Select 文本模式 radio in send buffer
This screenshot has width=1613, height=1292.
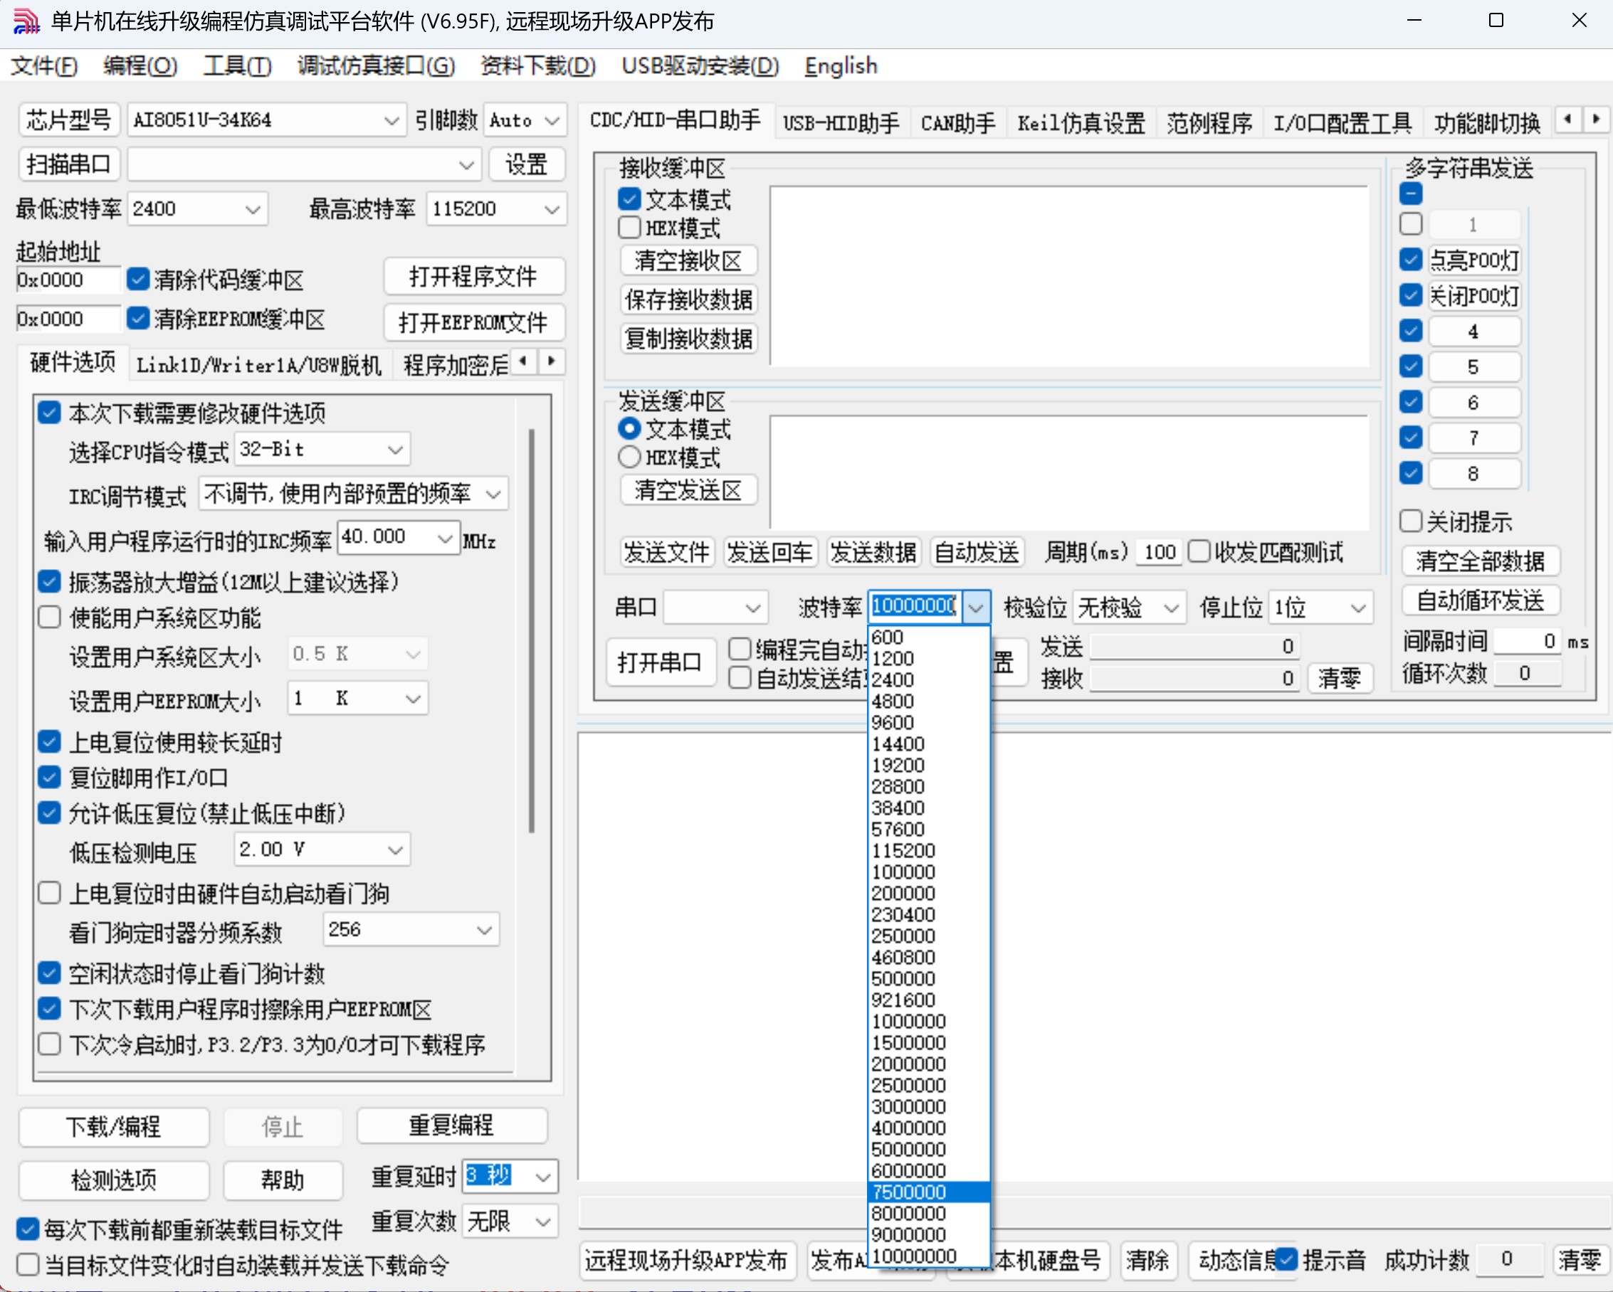coord(629,428)
